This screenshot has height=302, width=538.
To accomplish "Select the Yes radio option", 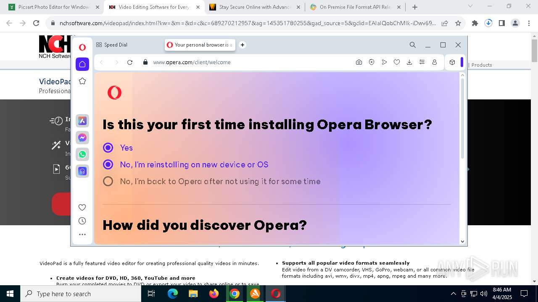I will click(x=108, y=148).
